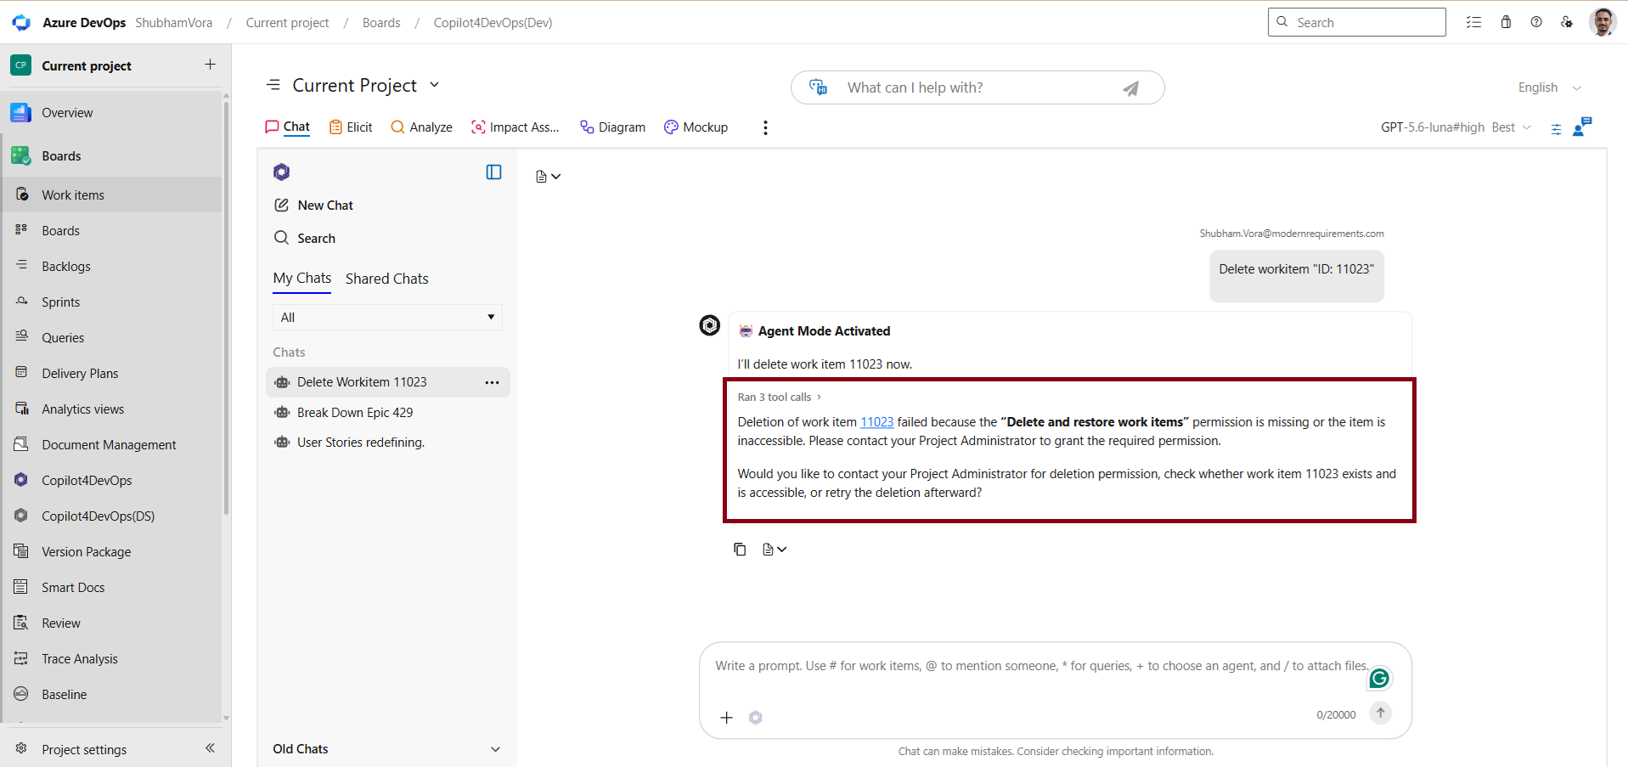Open the chat Search option
The image size is (1628, 767).
point(305,239)
